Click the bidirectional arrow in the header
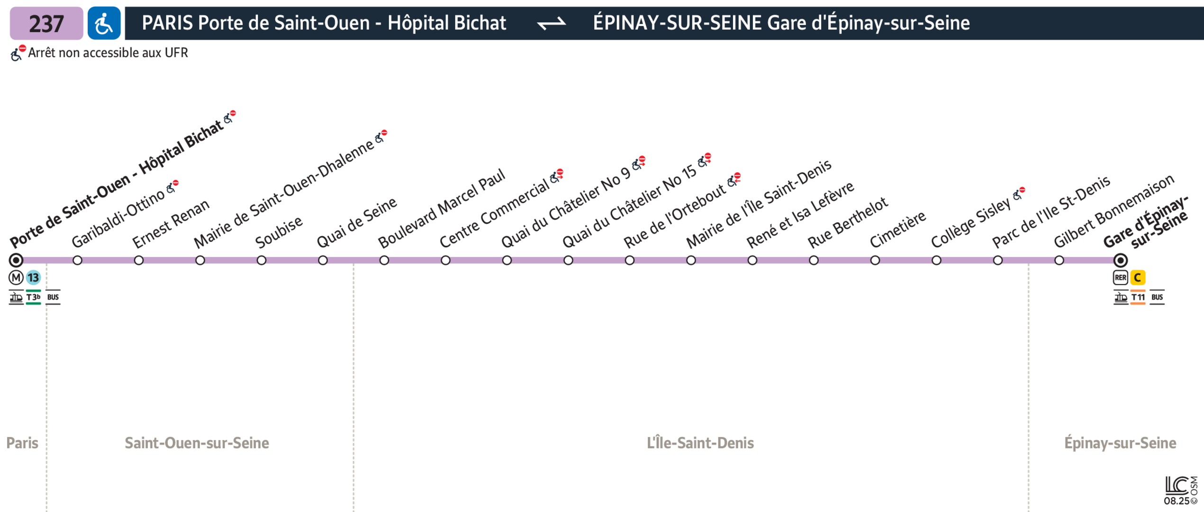 [x=552, y=23]
